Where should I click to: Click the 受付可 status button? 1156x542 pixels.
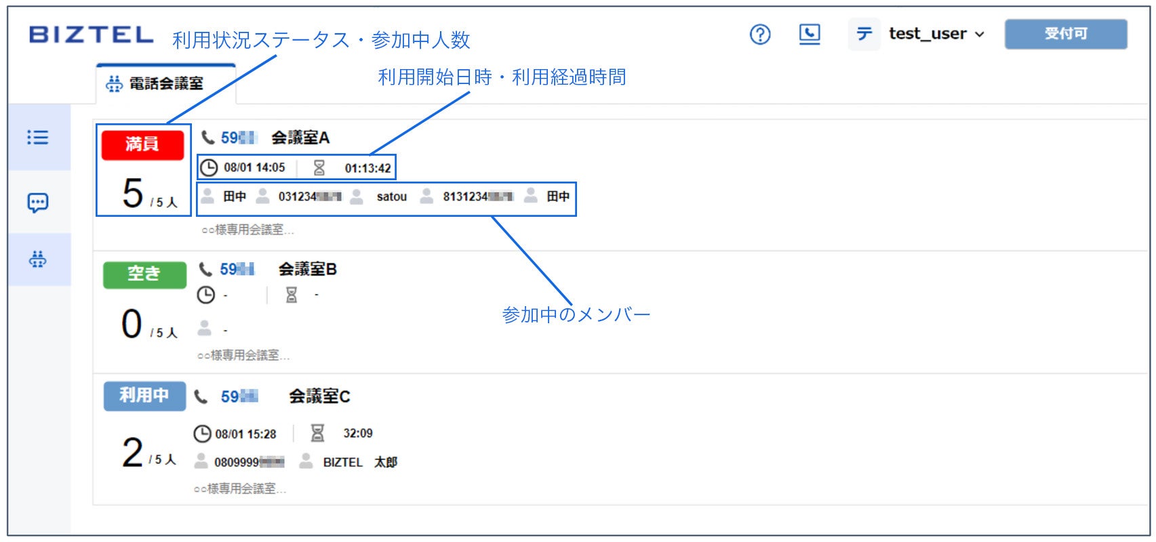(x=1066, y=34)
